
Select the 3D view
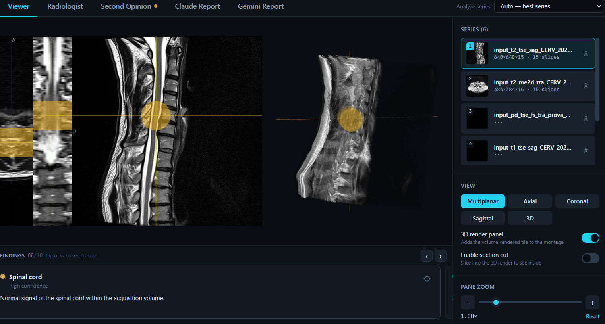pyautogui.click(x=530, y=219)
